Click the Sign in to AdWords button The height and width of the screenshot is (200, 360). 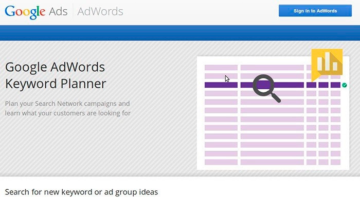coord(315,11)
